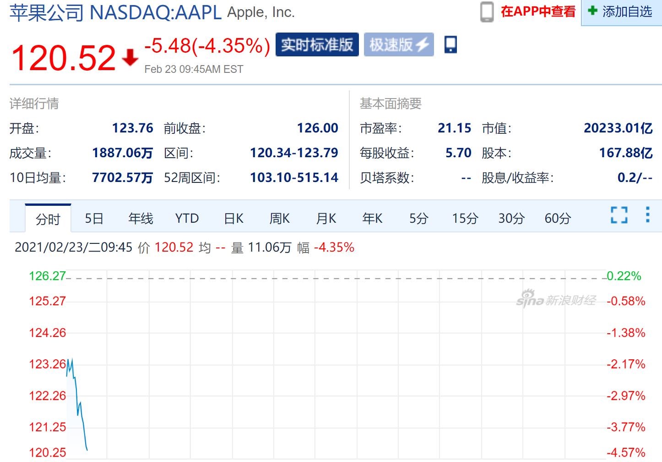
Task: Select the 5分 interval tab
Action: tap(418, 218)
